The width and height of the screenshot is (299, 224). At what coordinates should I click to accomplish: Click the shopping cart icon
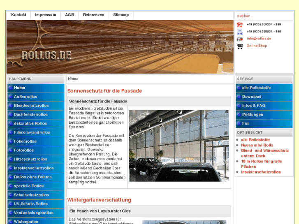click(240, 46)
